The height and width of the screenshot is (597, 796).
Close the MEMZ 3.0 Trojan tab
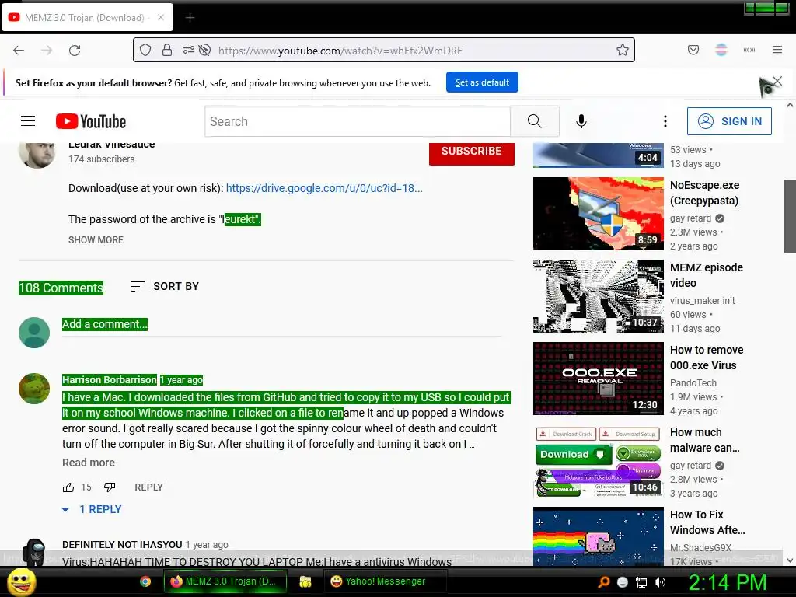tap(161, 17)
